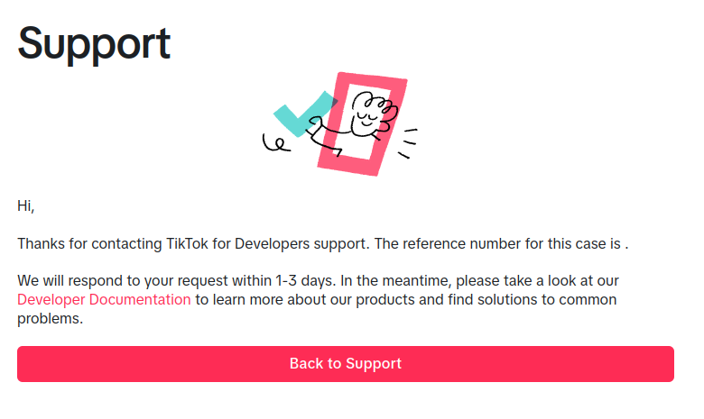
Task: Click the word "problems." at paragraph end
Action: click(51, 318)
